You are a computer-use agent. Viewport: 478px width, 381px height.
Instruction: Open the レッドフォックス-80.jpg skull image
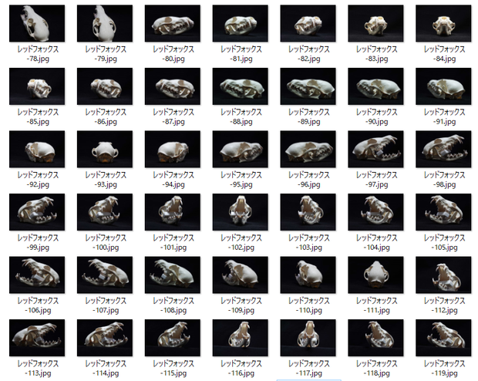(x=173, y=23)
